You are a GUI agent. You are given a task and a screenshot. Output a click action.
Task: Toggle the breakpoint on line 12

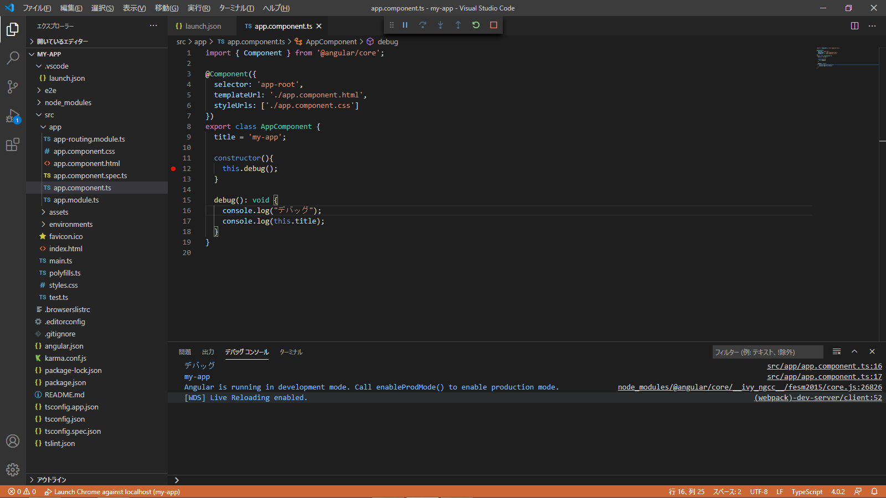(x=173, y=169)
